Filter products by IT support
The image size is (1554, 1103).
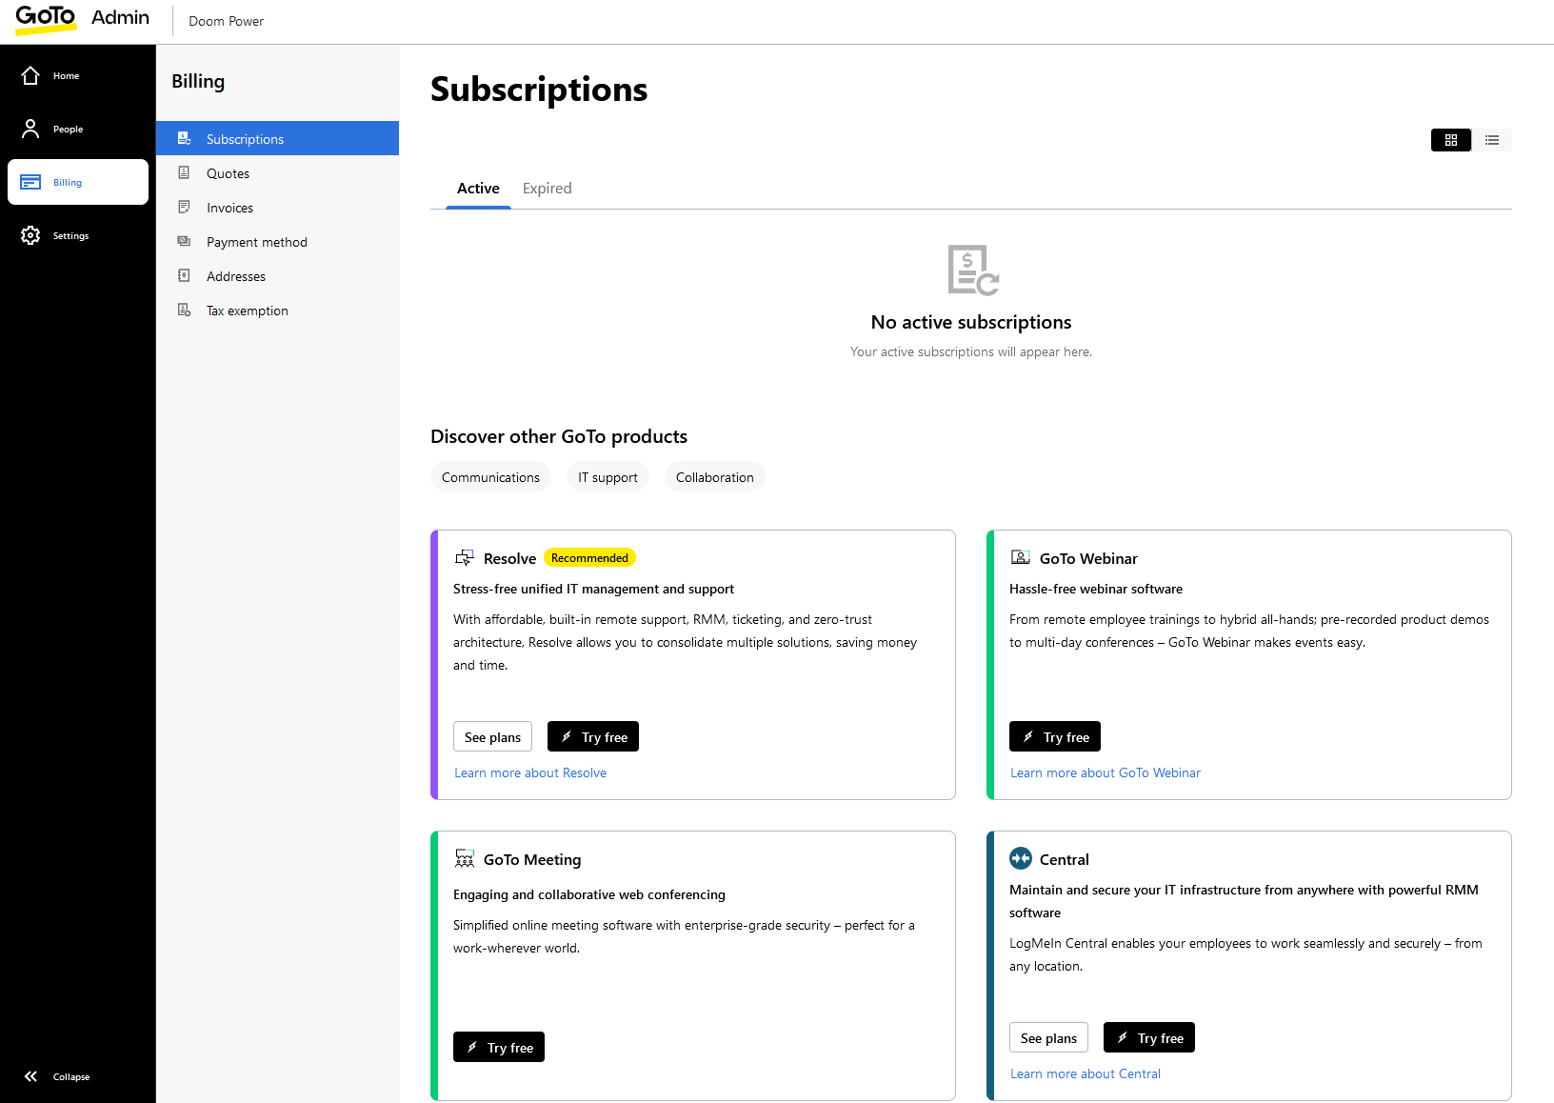tap(608, 477)
